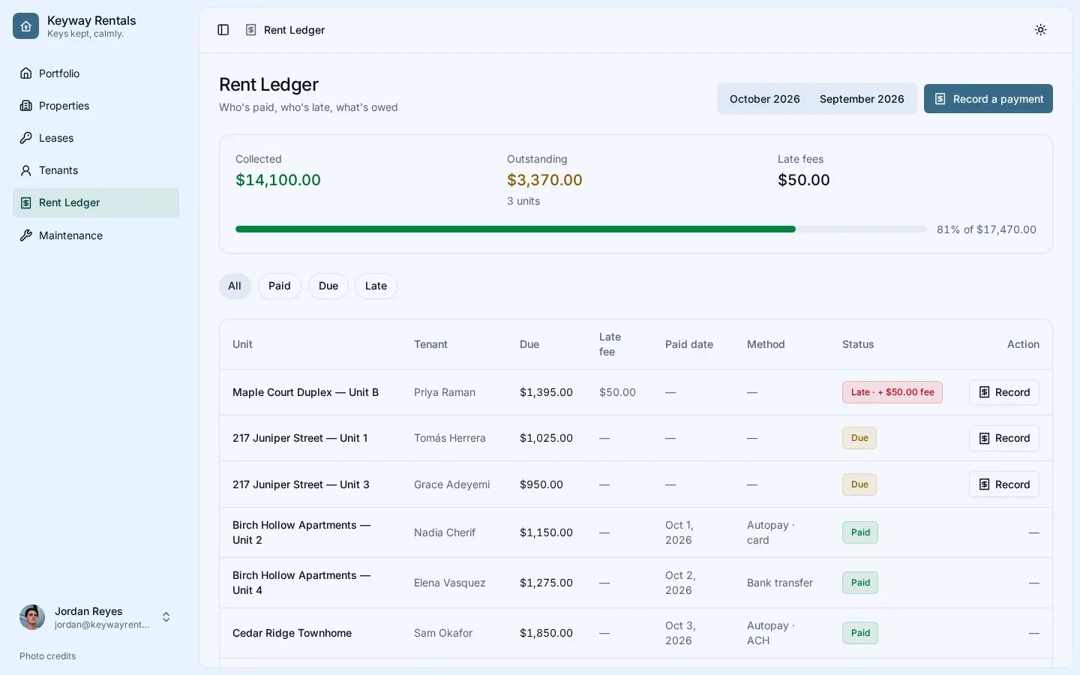Open Portfolio in the sidebar
The height and width of the screenshot is (675, 1080).
click(96, 73)
